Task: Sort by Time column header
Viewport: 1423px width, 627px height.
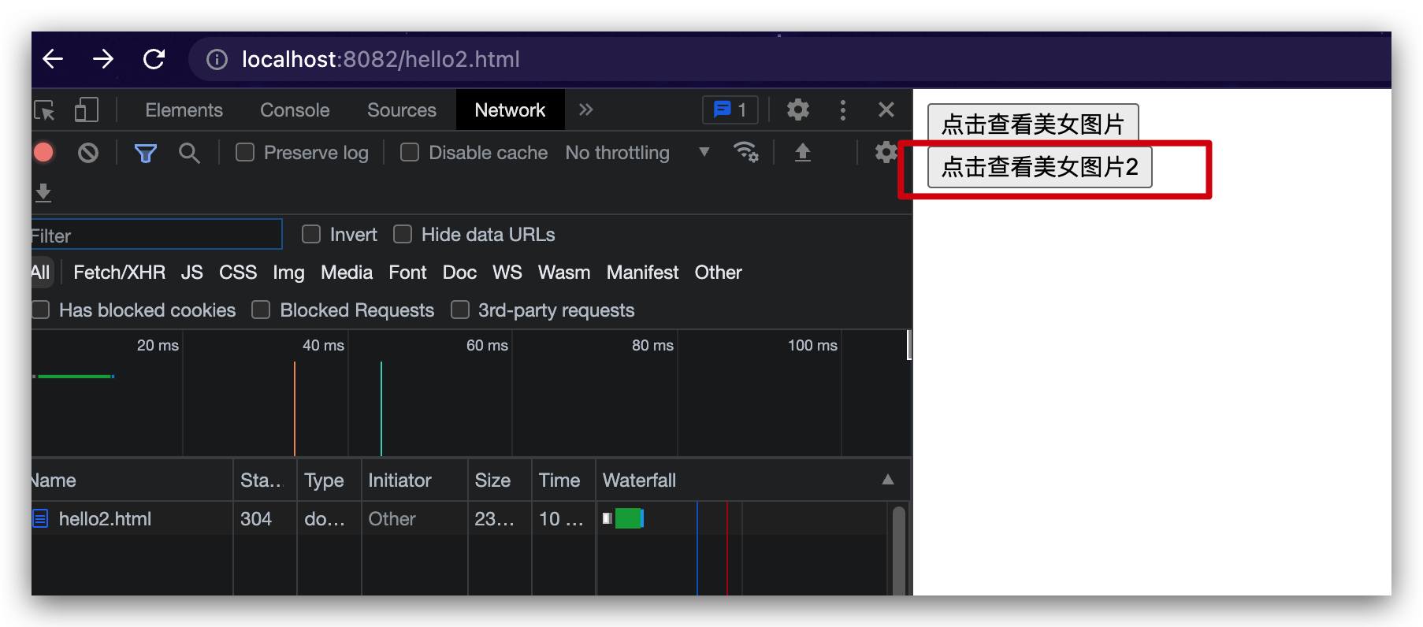Action: click(563, 480)
